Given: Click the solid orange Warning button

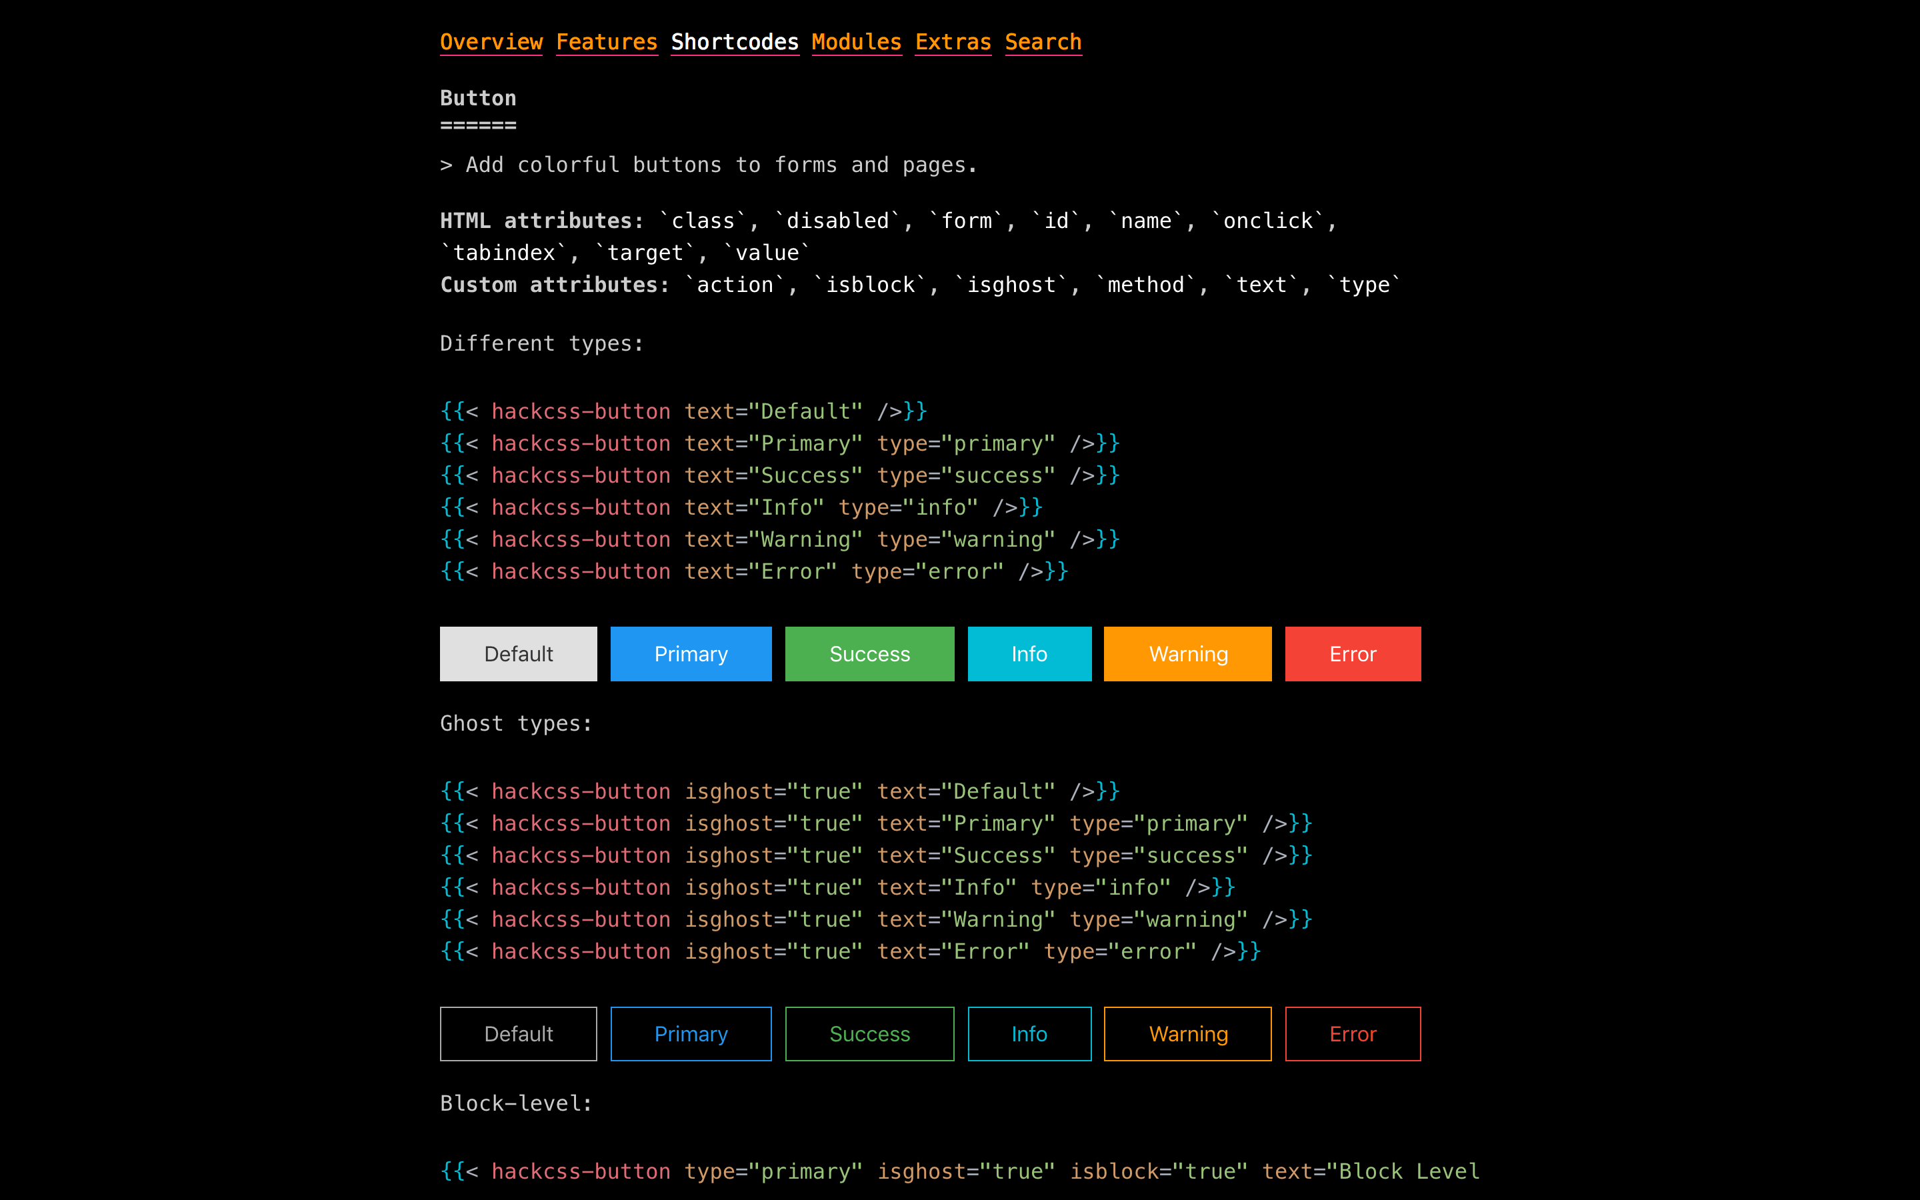Looking at the screenshot, I should point(1187,654).
